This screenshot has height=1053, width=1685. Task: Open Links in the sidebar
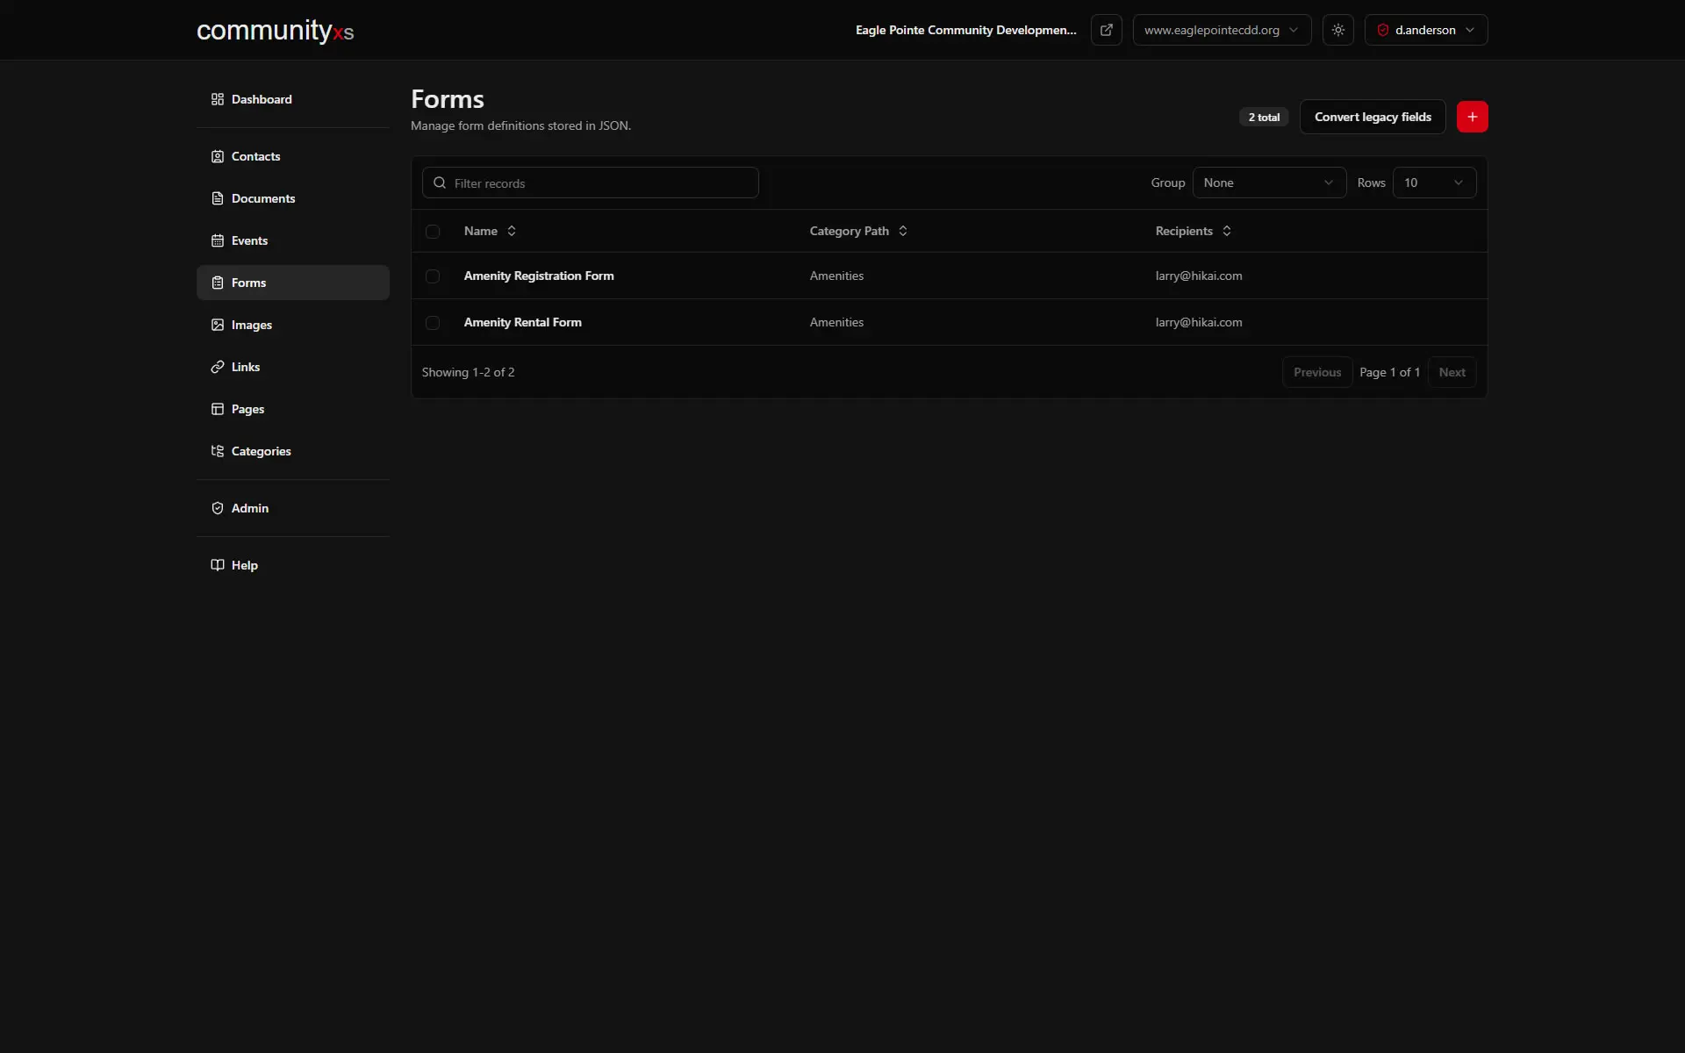293,367
